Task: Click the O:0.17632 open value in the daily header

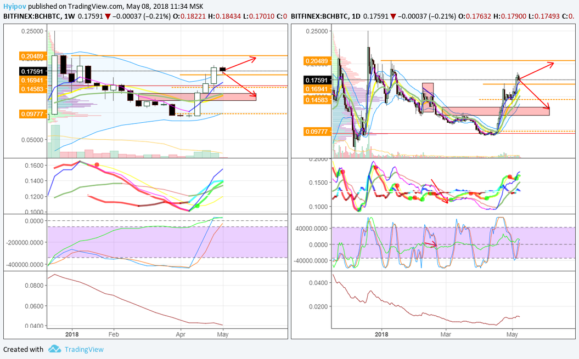Action: [475, 16]
